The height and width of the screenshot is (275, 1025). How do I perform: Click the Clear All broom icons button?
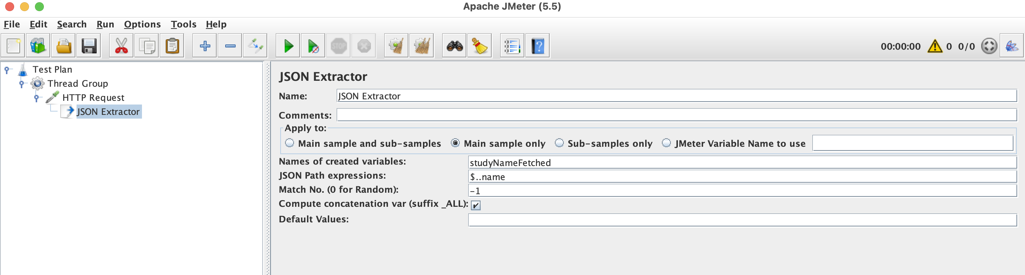[421, 46]
